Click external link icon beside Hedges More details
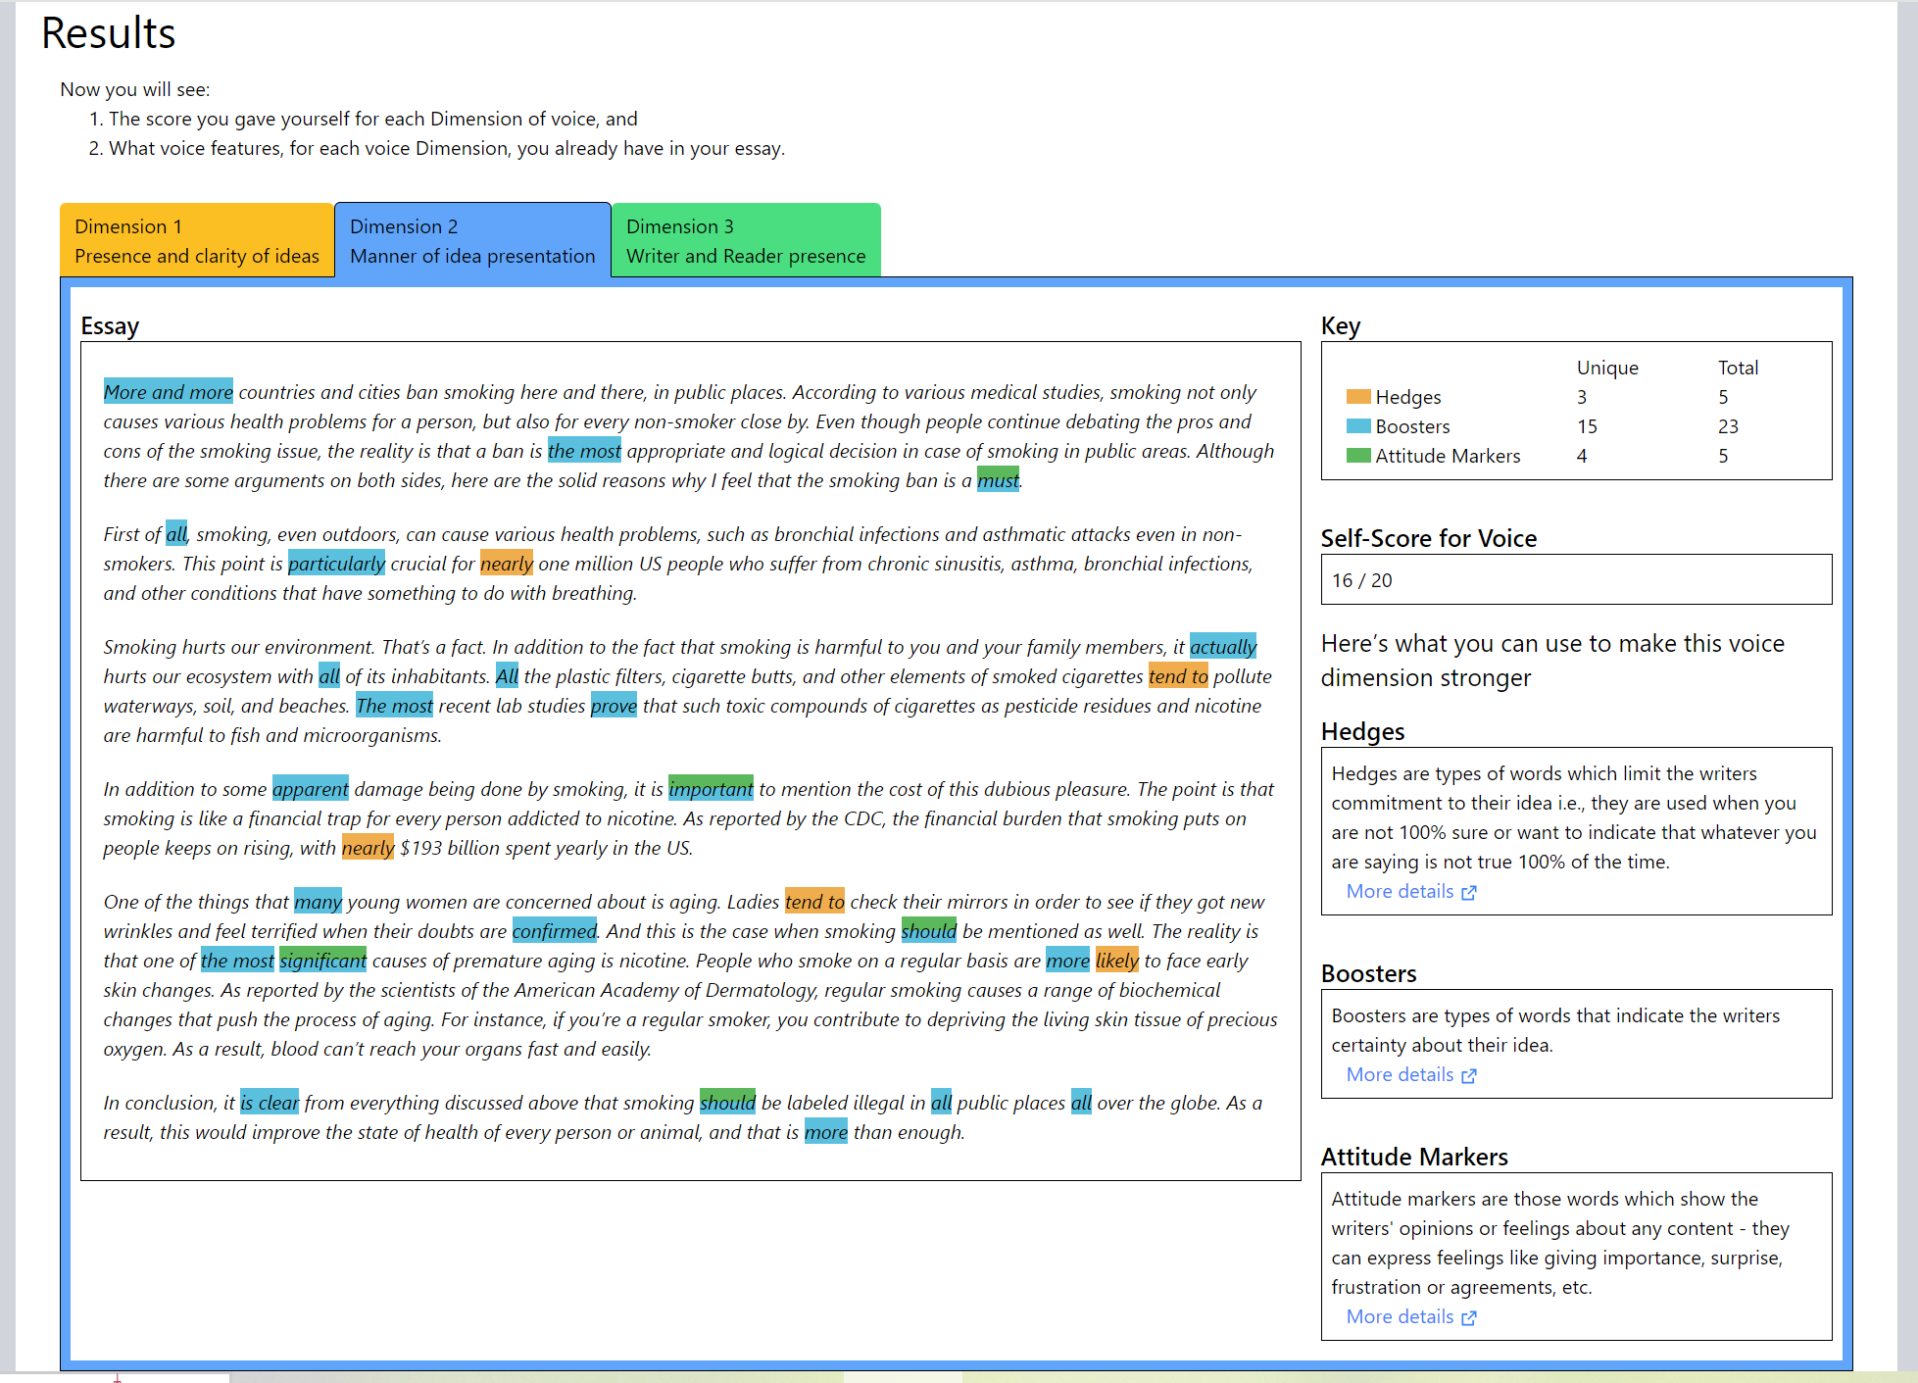This screenshot has height=1383, width=1918. (x=1468, y=893)
